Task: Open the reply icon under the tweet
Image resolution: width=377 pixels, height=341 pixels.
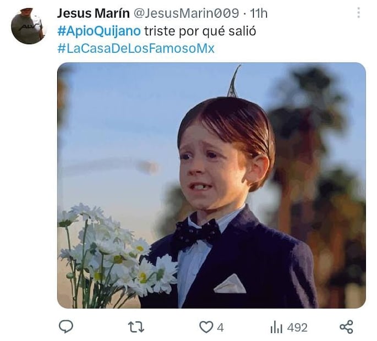Action: tap(66, 327)
